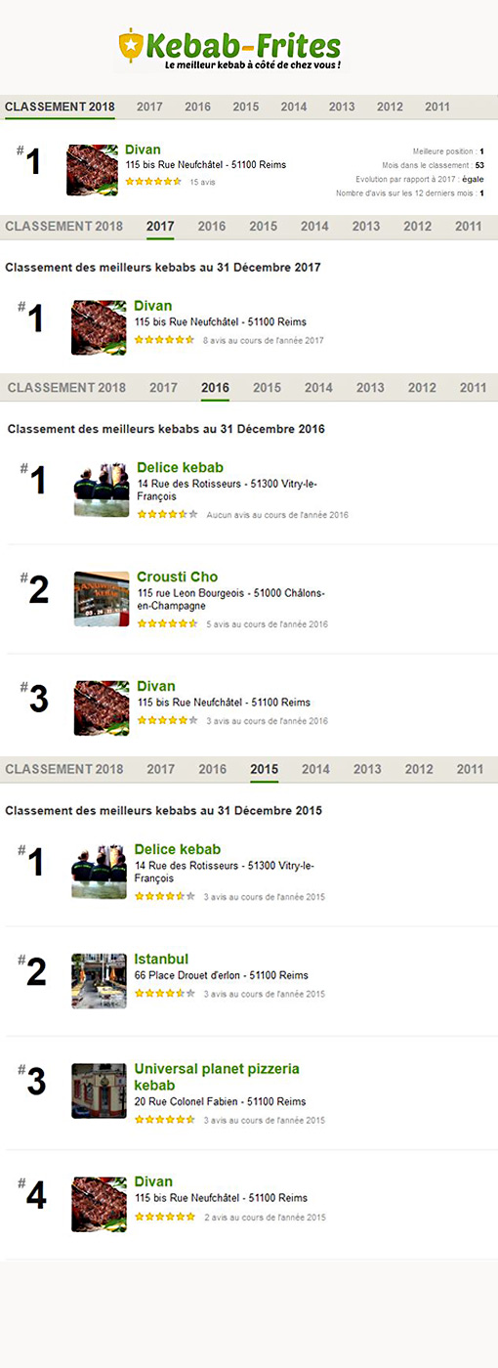
Task: Select the active CLASSEMENT 2018 tab
Action: point(60,107)
